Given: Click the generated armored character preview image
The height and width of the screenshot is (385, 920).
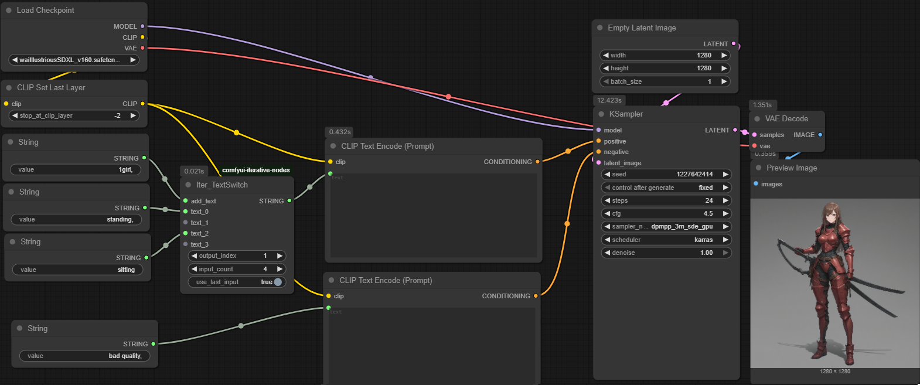Looking at the screenshot, I should (x=835, y=283).
